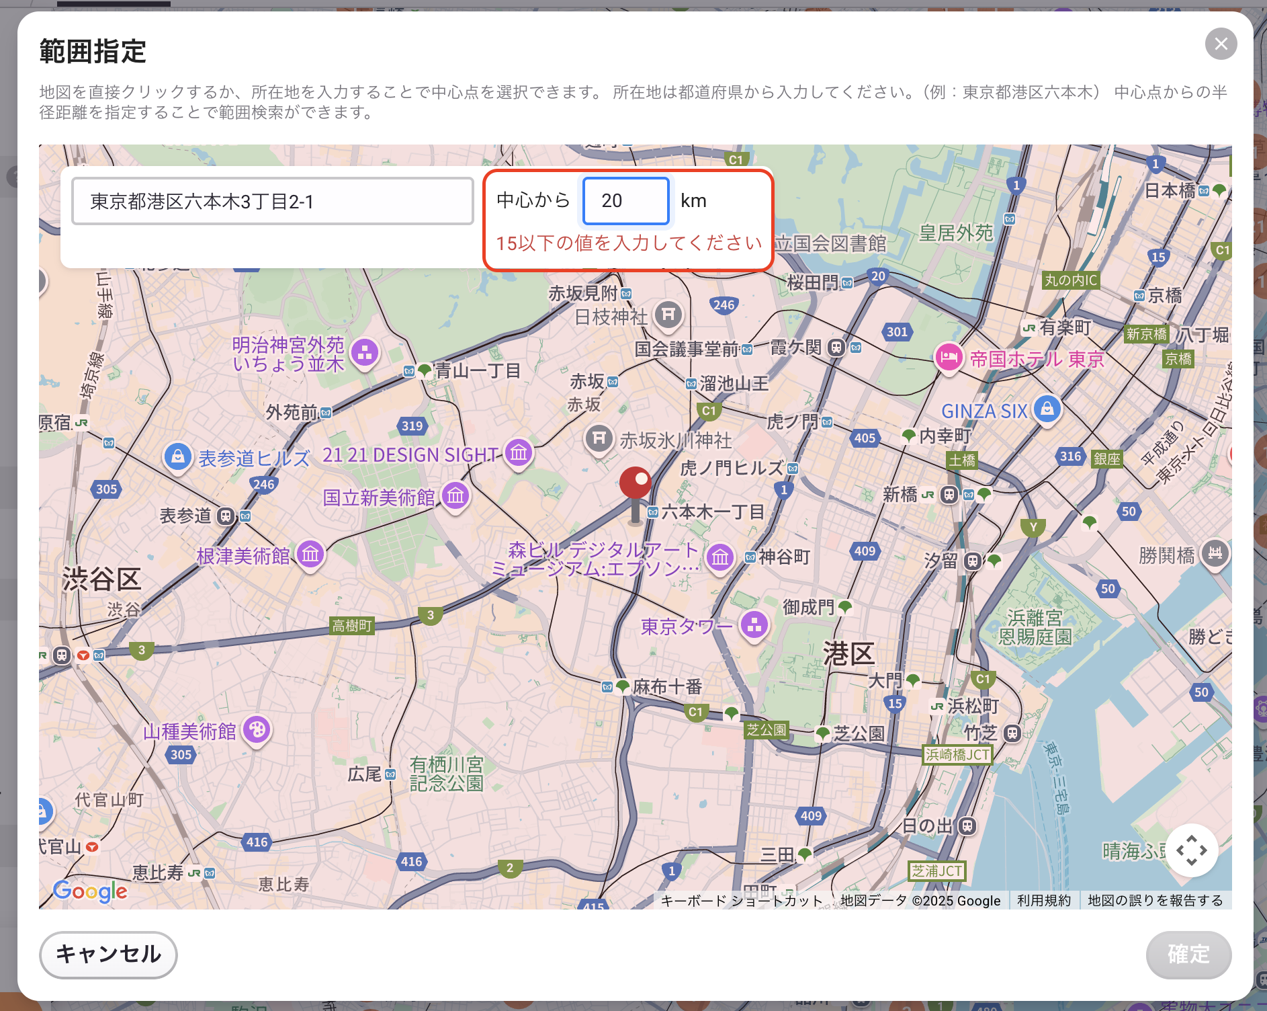Close the 範囲指定 dialog with the X button
1267x1011 pixels.
tap(1221, 44)
